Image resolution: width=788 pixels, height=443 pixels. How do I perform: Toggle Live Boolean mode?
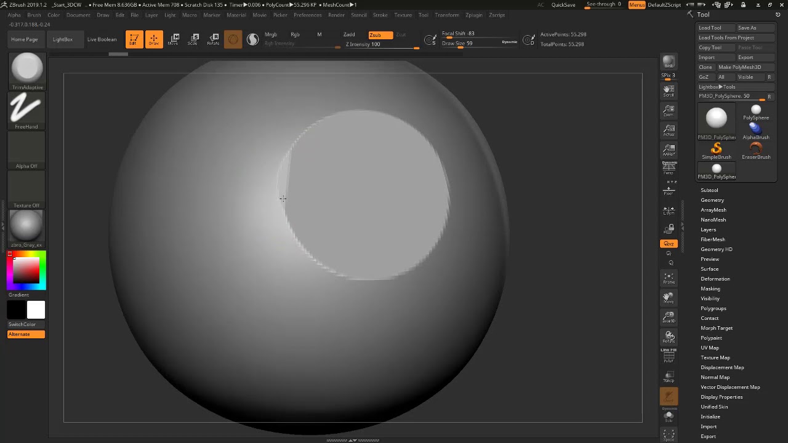click(102, 39)
